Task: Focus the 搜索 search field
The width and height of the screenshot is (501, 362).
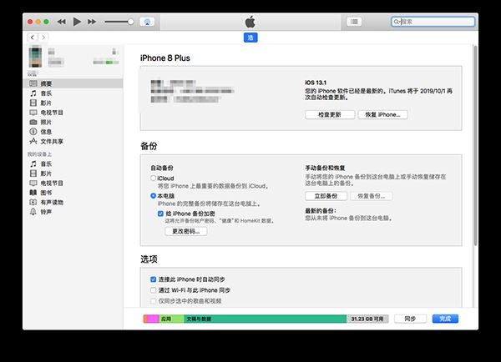Action: click(433, 22)
